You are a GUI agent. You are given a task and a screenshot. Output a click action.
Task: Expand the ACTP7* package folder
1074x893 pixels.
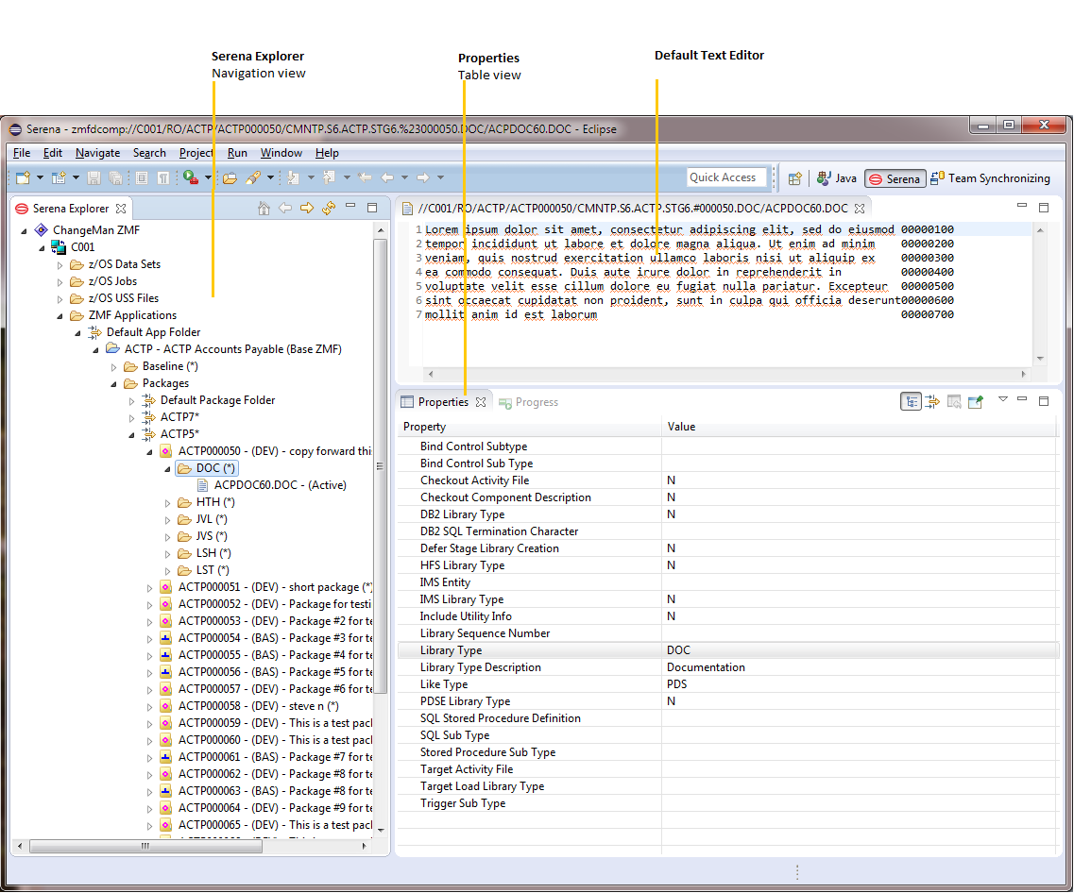click(131, 417)
